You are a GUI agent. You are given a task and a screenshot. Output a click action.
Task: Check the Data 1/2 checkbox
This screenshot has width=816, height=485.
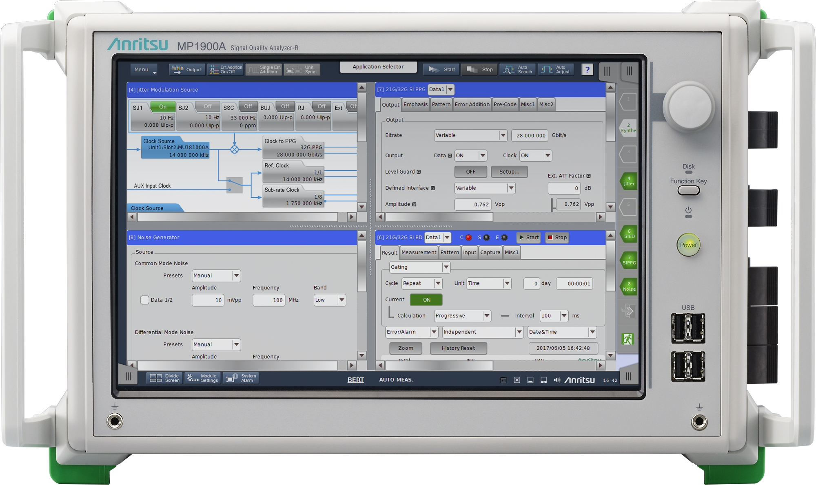click(x=145, y=300)
